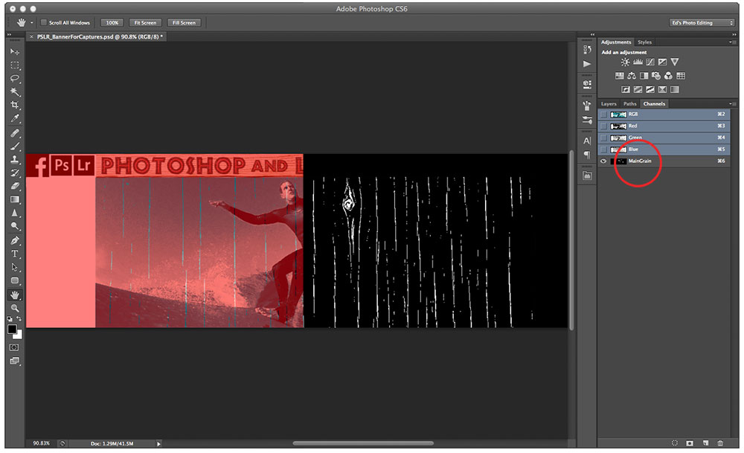Image resolution: width=744 pixels, height=453 pixels.
Task: Select the Rounded Rectangle shape tool
Action: click(15, 280)
